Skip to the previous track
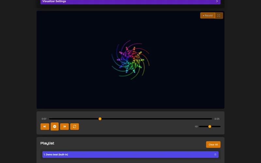261x163 pixels. coord(45,126)
